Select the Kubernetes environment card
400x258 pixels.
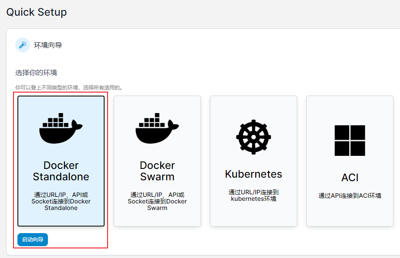click(x=254, y=161)
